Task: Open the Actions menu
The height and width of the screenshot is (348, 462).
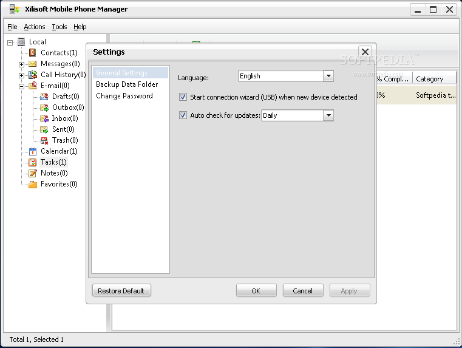Action: [35, 27]
